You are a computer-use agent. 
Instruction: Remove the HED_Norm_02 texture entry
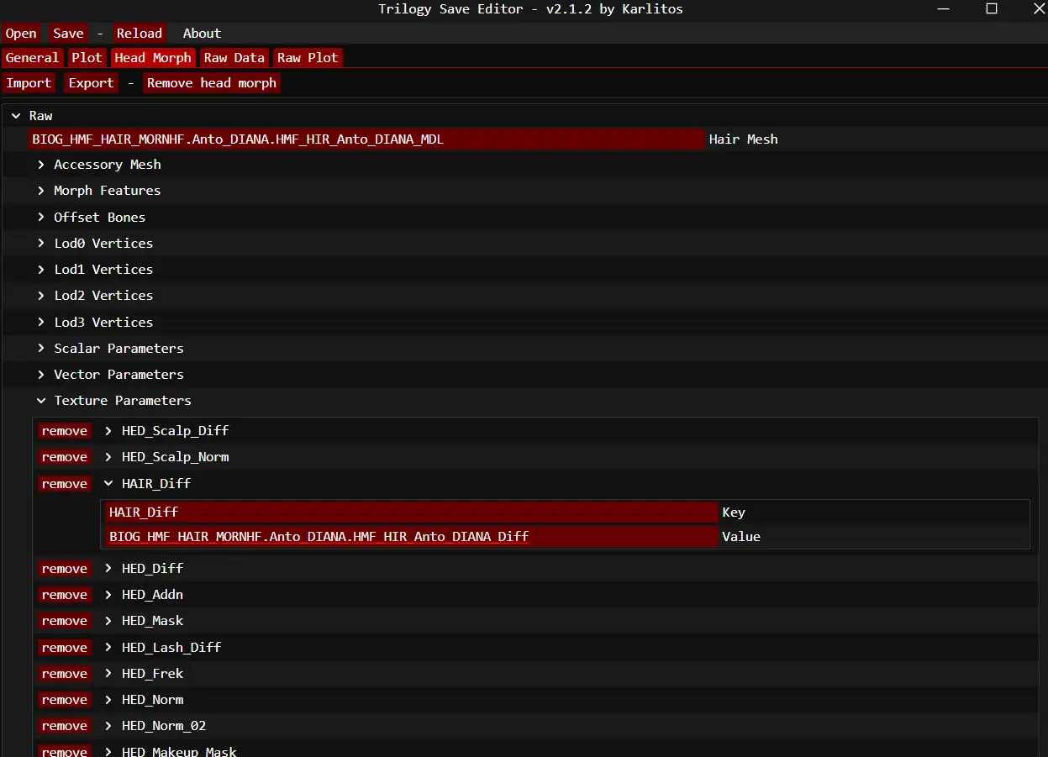[x=64, y=726]
